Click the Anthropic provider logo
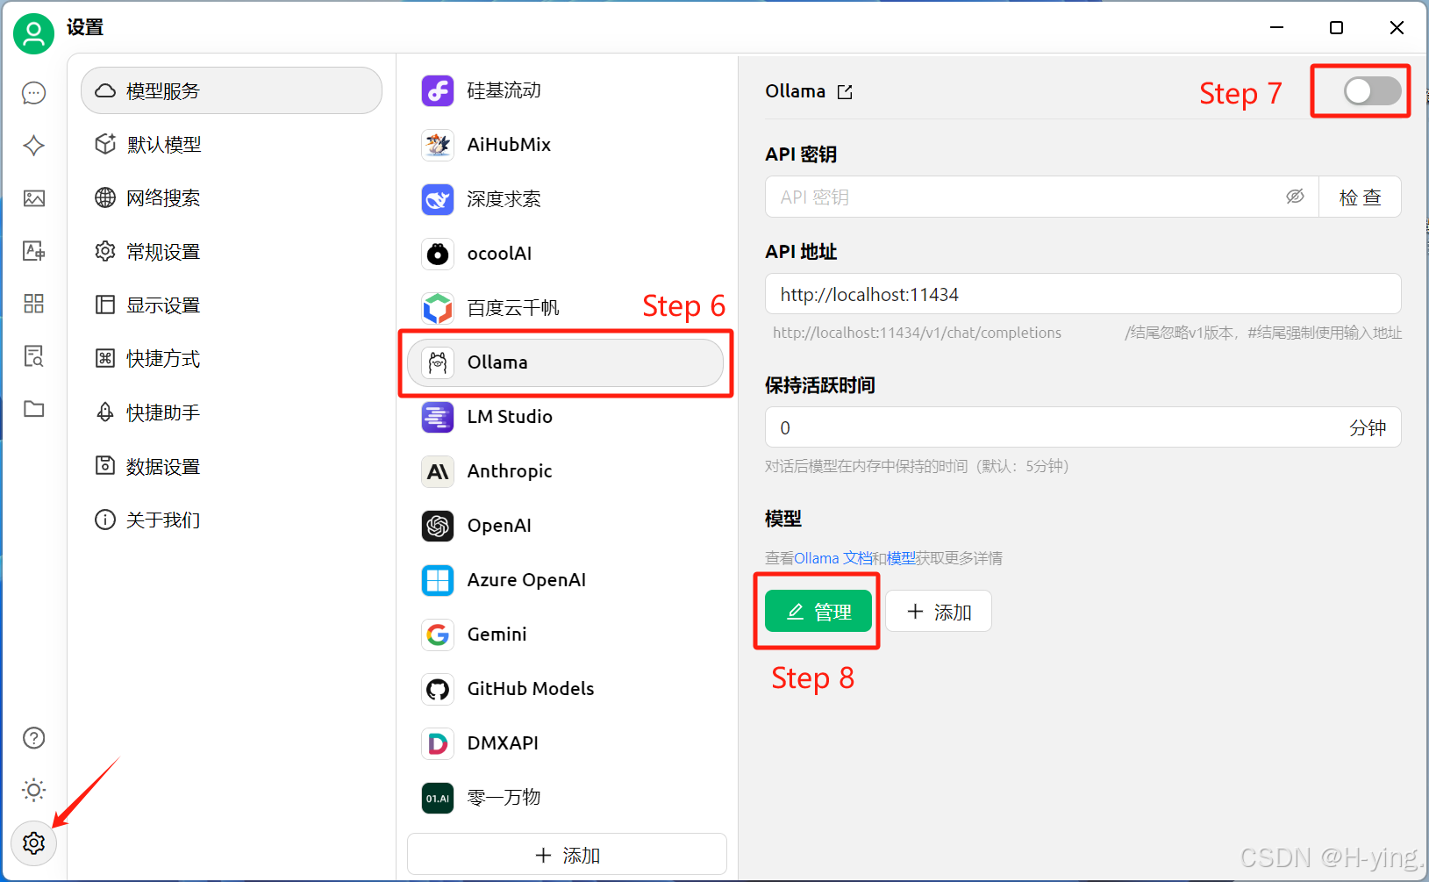This screenshot has height=882, width=1429. click(x=438, y=471)
